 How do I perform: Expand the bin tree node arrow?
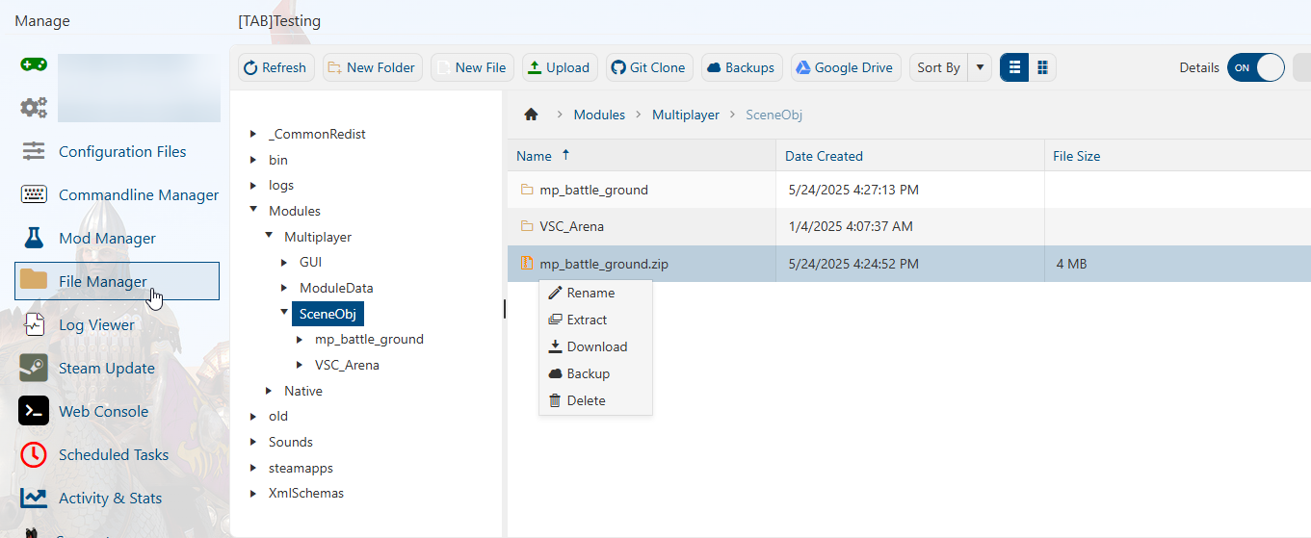pyautogui.click(x=253, y=160)
